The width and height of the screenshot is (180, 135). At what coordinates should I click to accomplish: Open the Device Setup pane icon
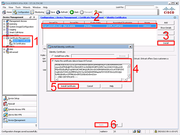point(5,98)
